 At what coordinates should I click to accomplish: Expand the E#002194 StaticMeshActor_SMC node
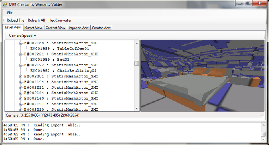coord(20,82)
